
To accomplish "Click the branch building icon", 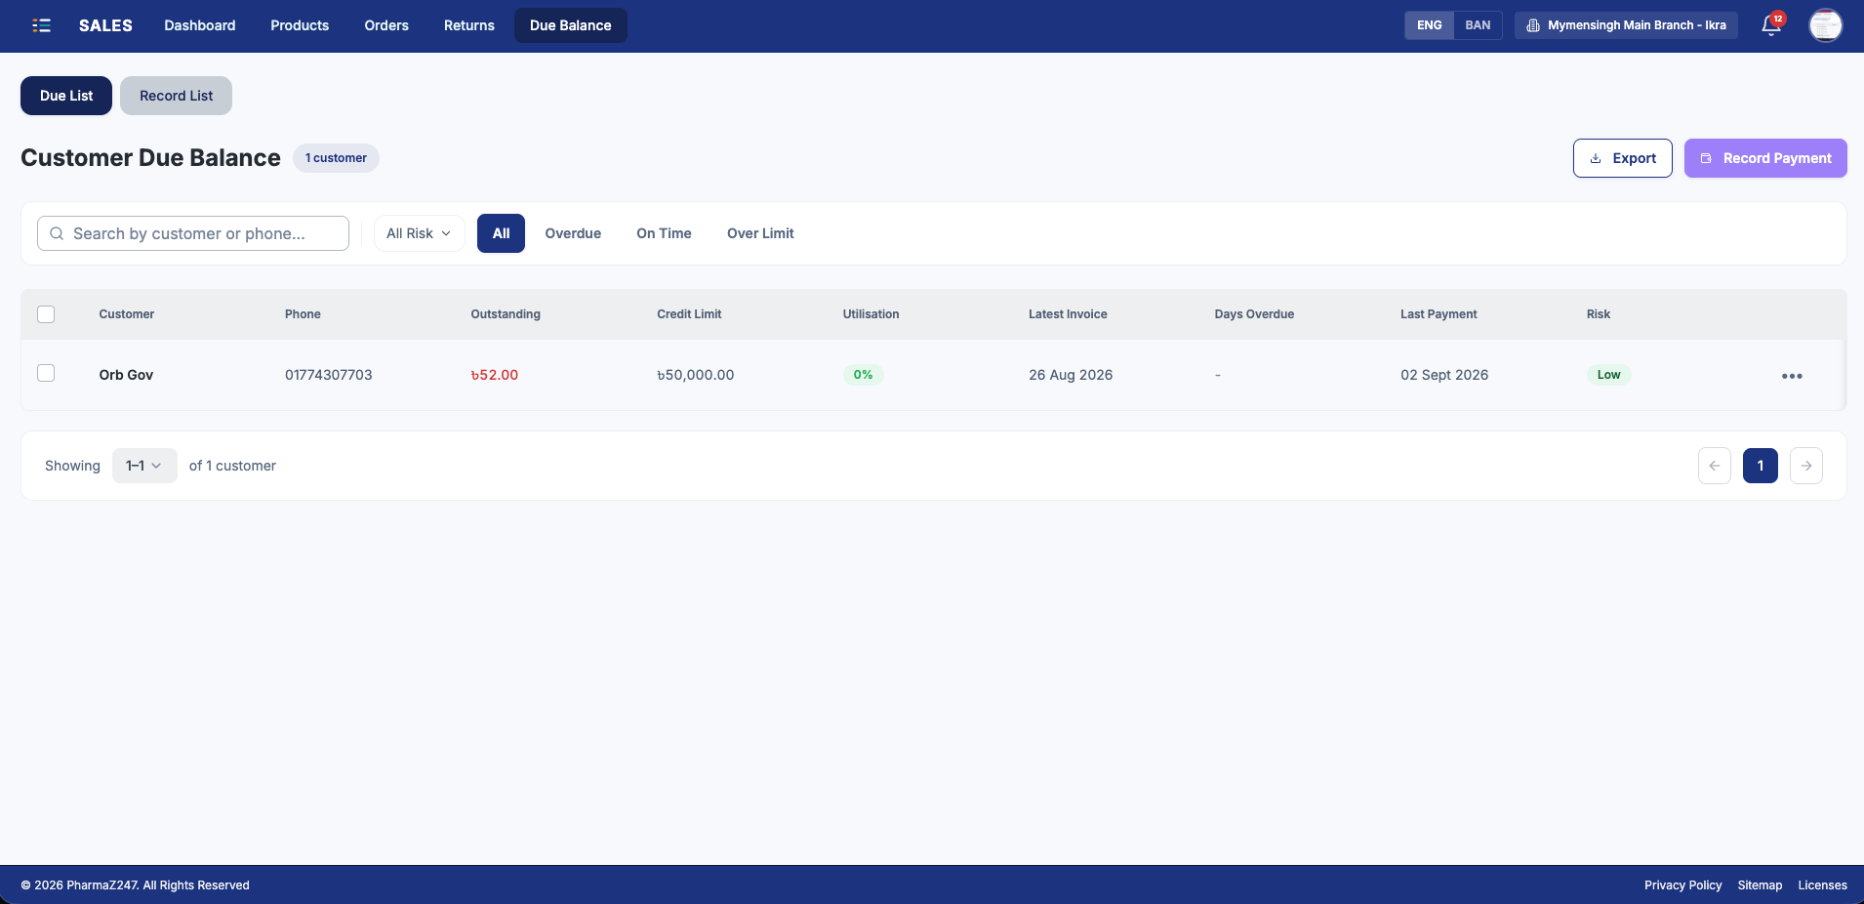I will coord(1533,25).
